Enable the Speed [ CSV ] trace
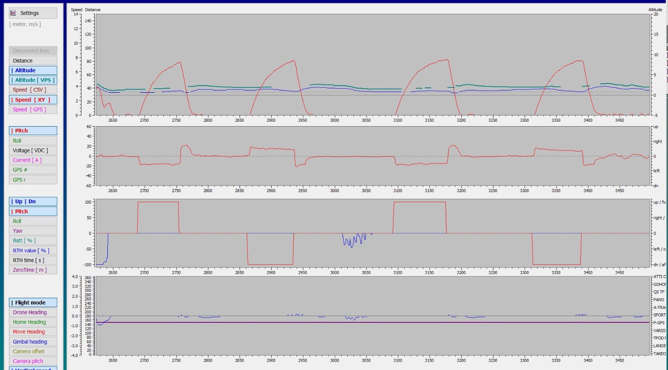The width and height of the screenshot is (668, 370). [33, 90]
